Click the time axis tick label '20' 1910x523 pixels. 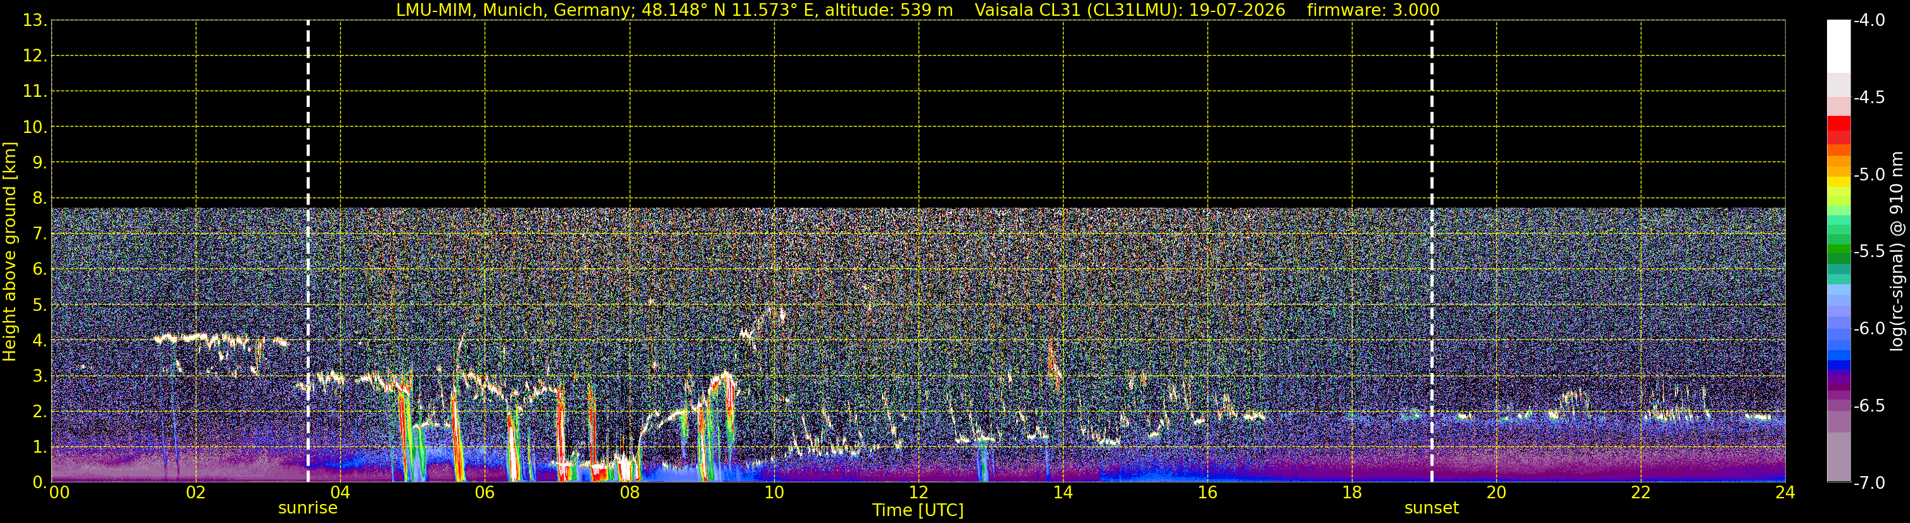coord(1496,493)
